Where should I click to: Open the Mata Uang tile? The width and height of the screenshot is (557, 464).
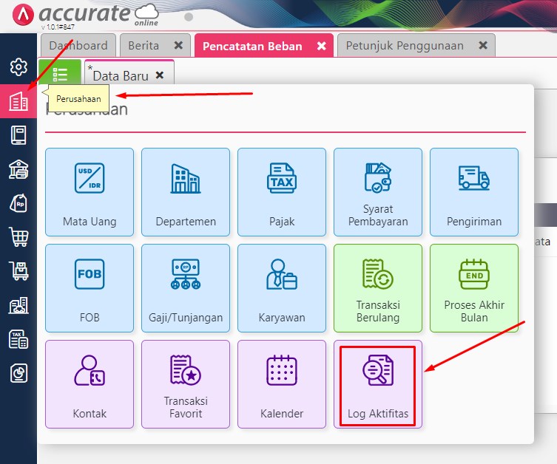[x=90, y=192]
